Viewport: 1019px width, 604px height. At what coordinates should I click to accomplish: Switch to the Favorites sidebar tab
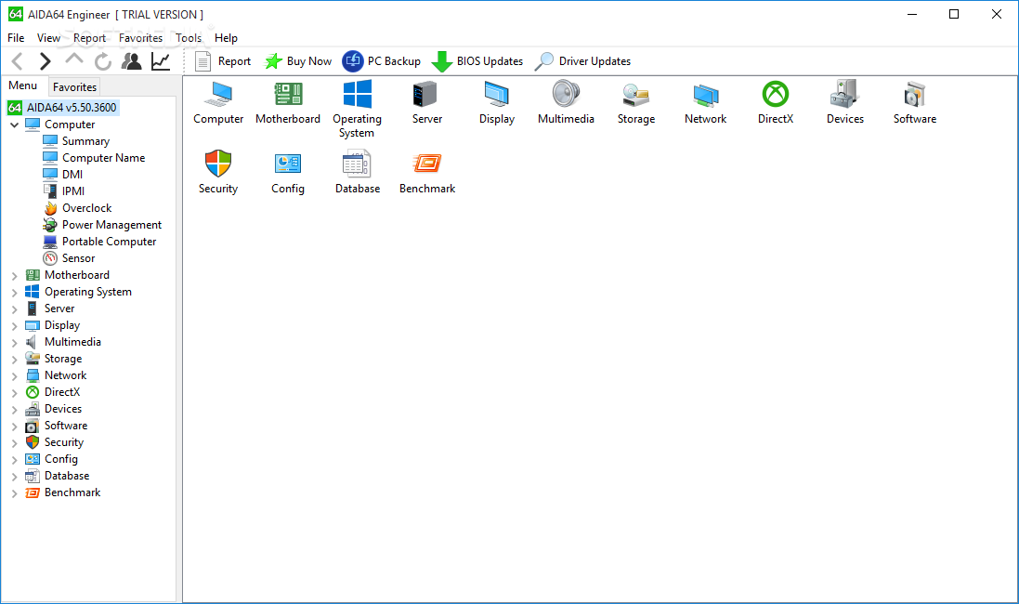[x=74, y=87]
